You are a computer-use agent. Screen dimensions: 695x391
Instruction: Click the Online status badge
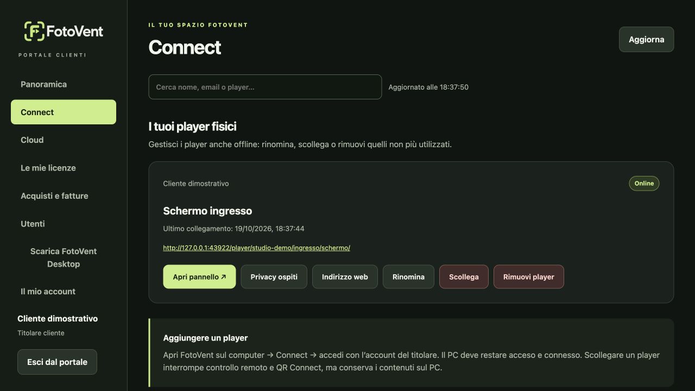[644, 184]
